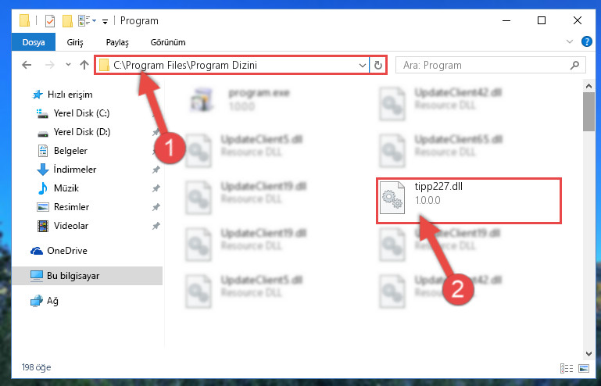Open the Dosya menu tab
Image resolution: width=601 pixels, height=386 pixels.
34,42
